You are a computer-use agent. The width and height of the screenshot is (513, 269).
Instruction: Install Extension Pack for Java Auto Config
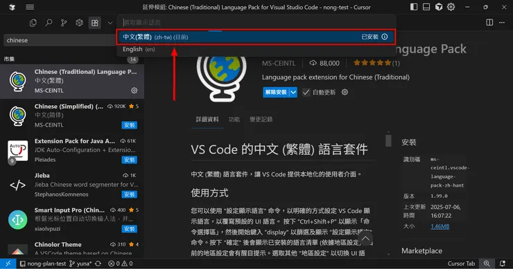(x=129, y=160)
